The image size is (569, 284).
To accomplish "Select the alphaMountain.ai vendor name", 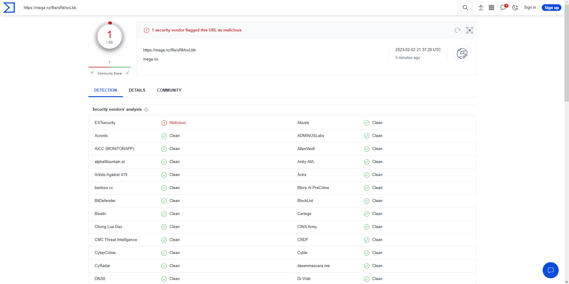I will [110, 162].
